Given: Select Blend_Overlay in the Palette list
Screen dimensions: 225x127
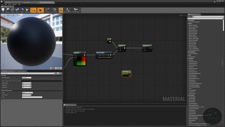Looking at the screenshot, I should click(192, 42).
